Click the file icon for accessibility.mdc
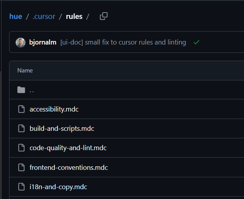Screen dimensions: 244x199 coord(21,109)
